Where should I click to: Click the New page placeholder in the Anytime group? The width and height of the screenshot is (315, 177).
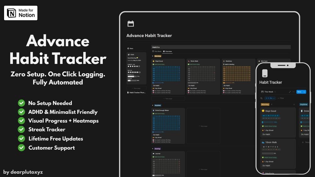[203, 126]
